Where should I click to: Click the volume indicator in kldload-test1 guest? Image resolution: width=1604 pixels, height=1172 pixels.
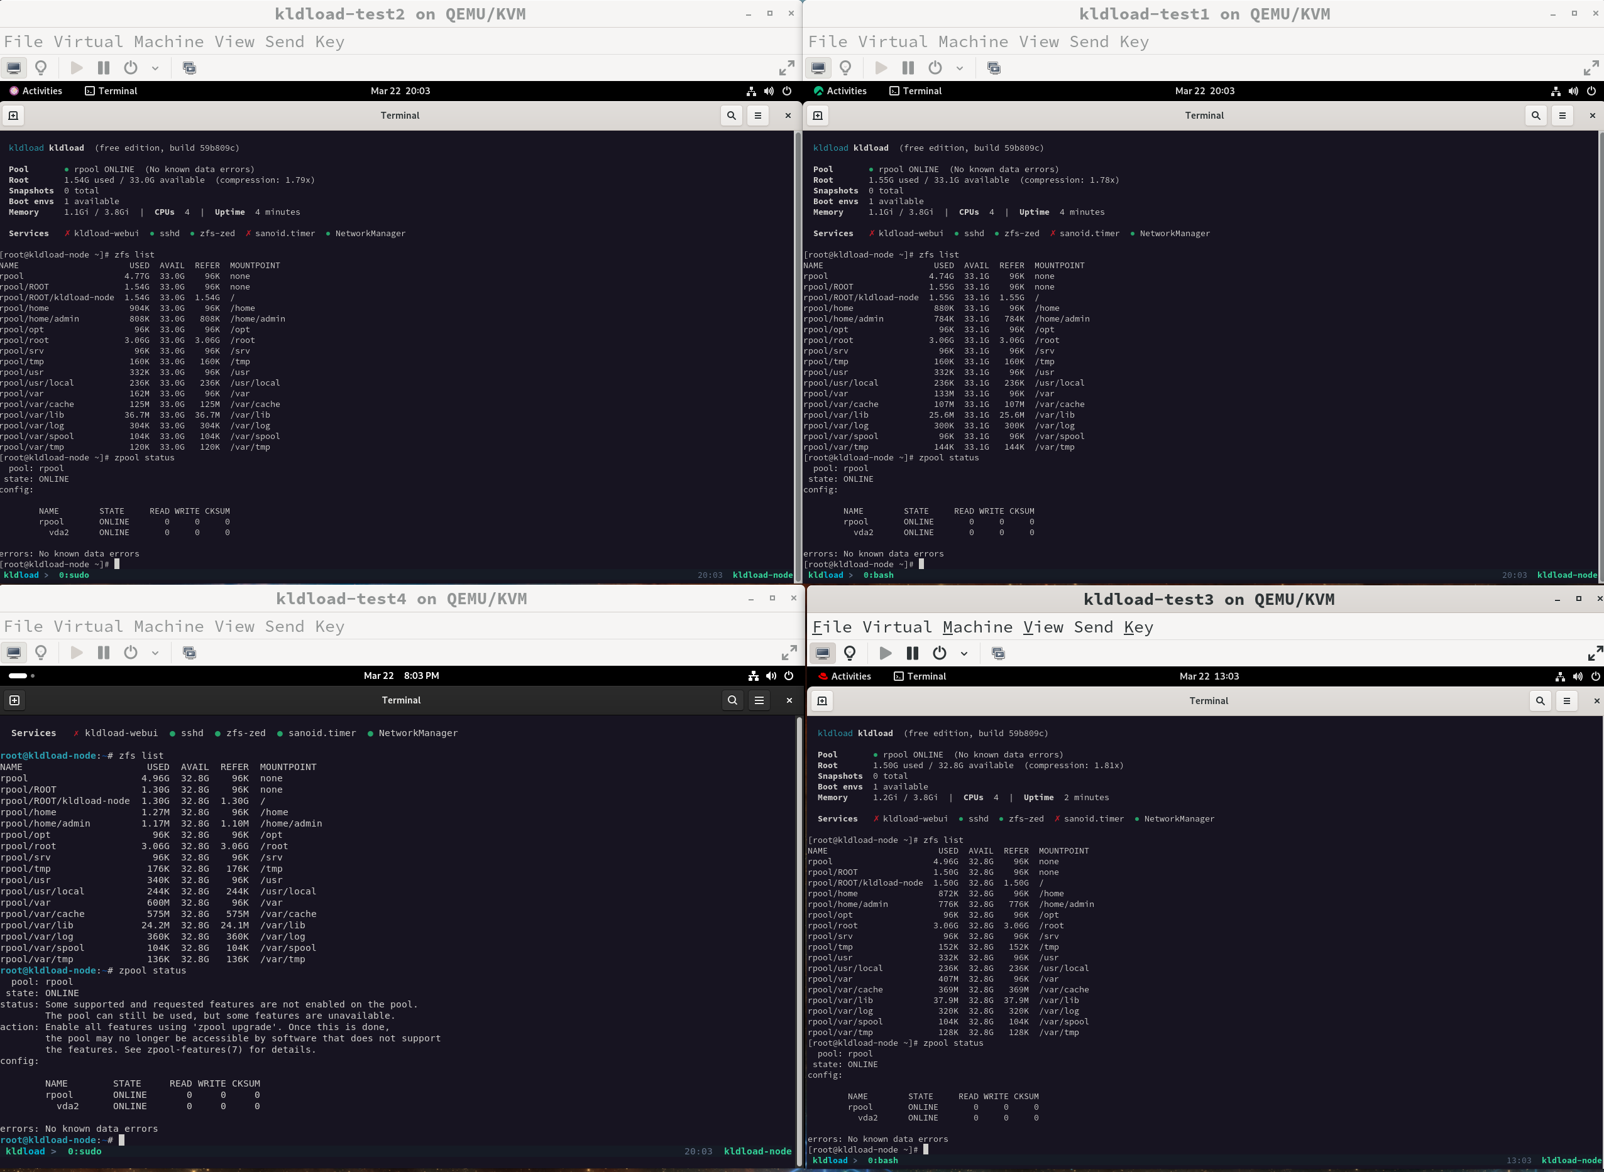[x=1573, y=91]
